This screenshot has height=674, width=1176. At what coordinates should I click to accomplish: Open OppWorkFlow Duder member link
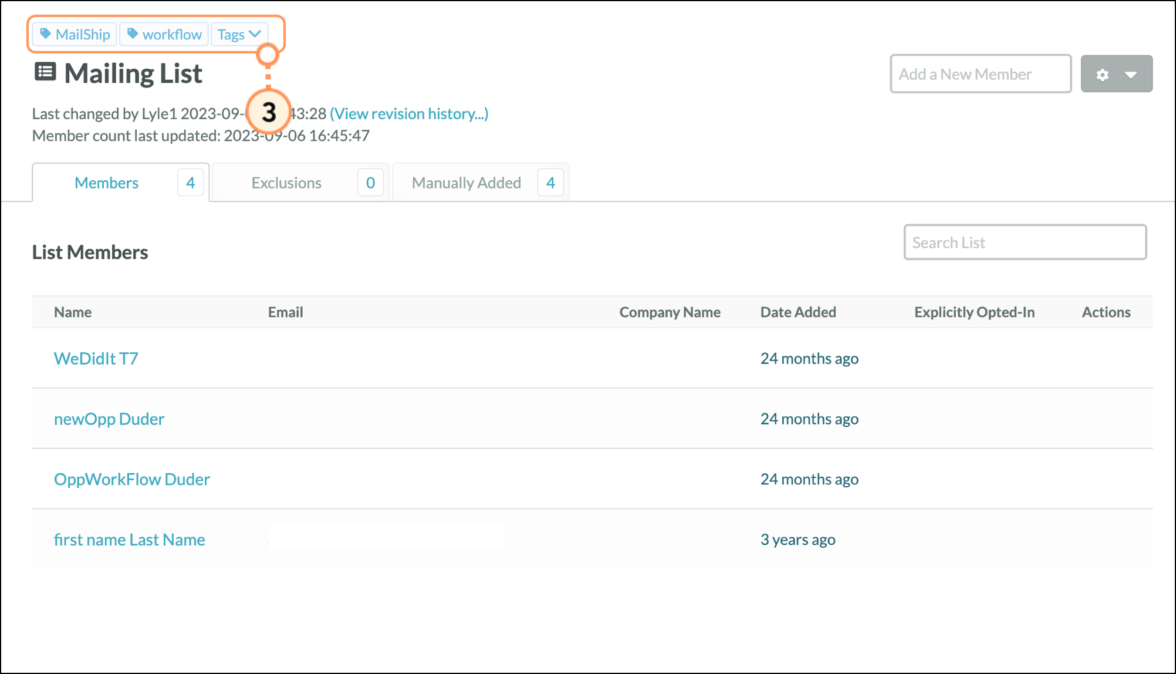point(131,479)
